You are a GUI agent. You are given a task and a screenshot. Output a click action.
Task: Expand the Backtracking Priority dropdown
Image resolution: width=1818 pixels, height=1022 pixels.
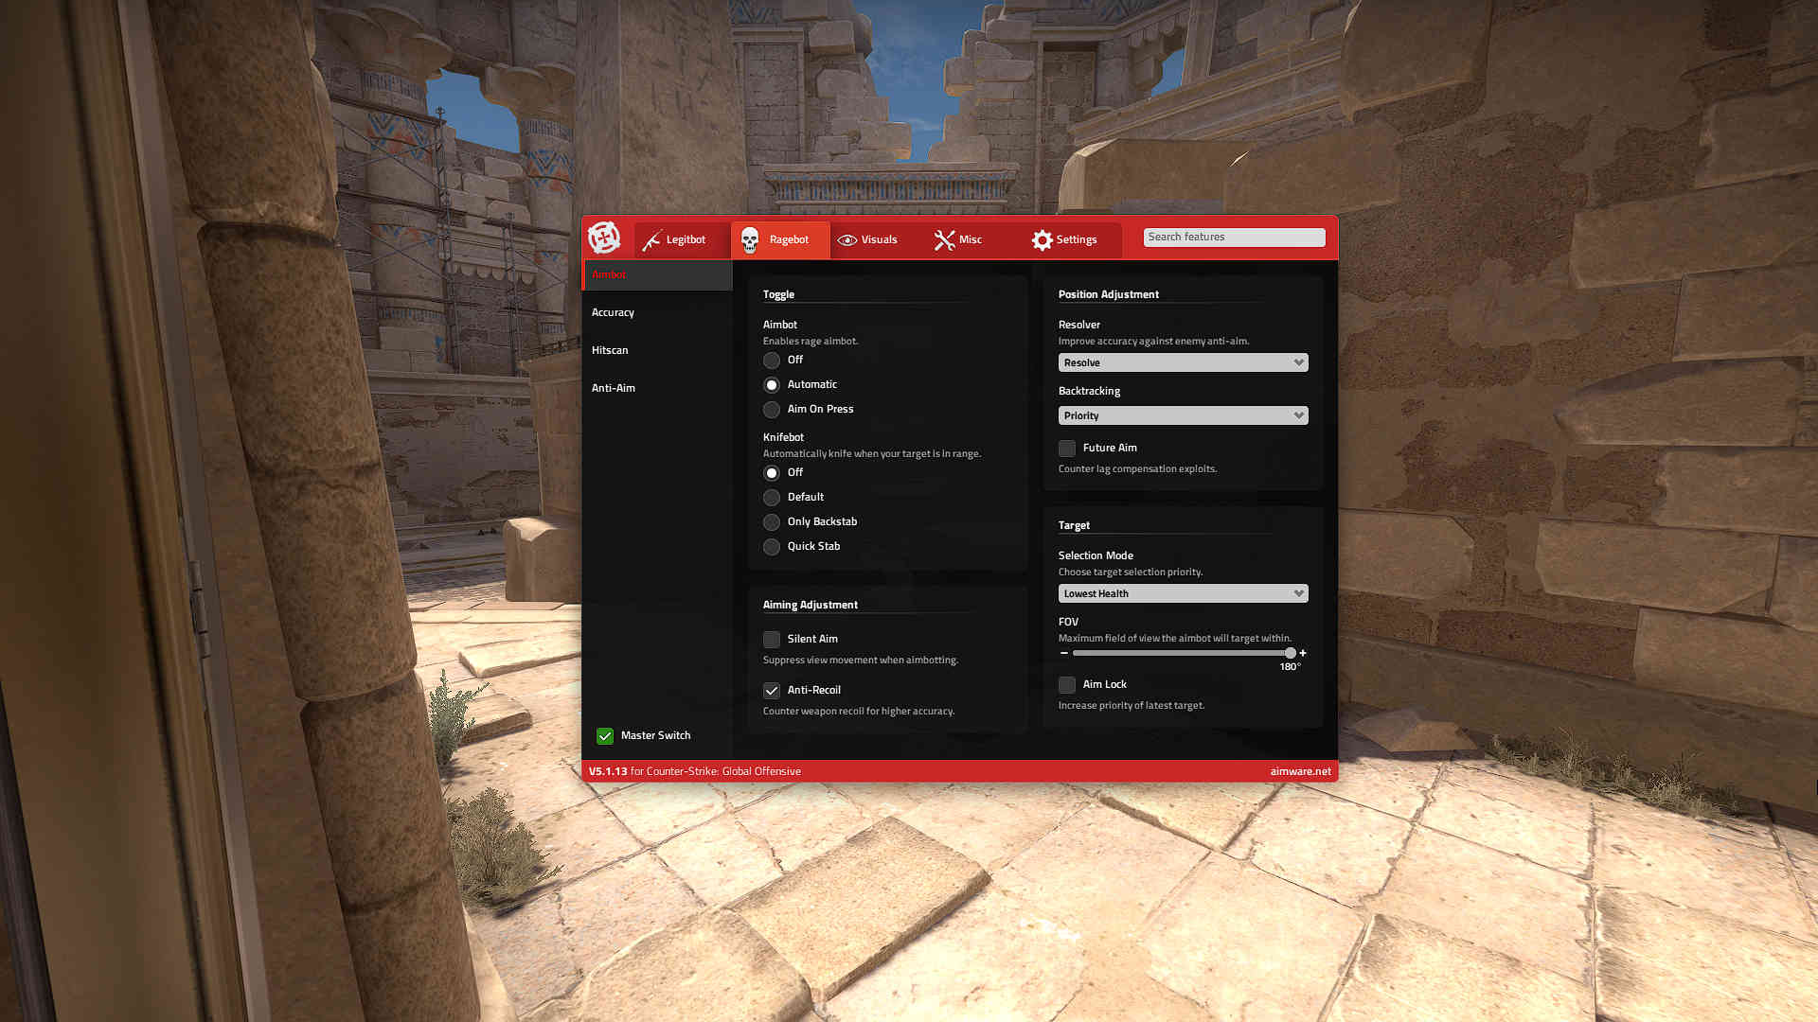[x=1183, y=416]
